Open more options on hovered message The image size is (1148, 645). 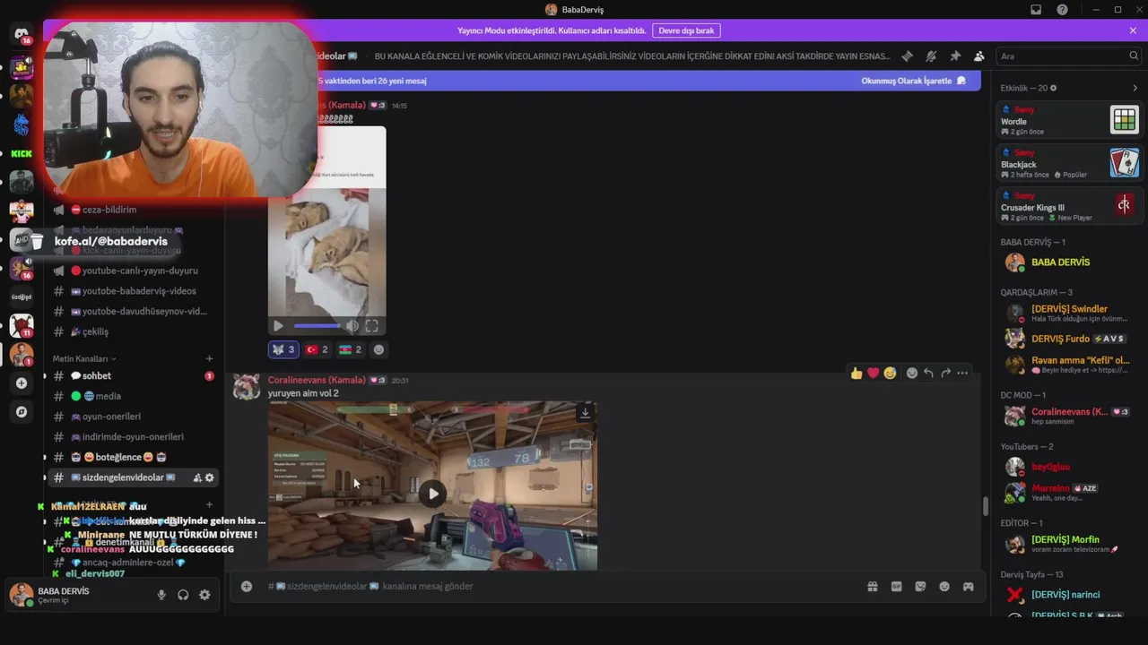pos(962,373)
